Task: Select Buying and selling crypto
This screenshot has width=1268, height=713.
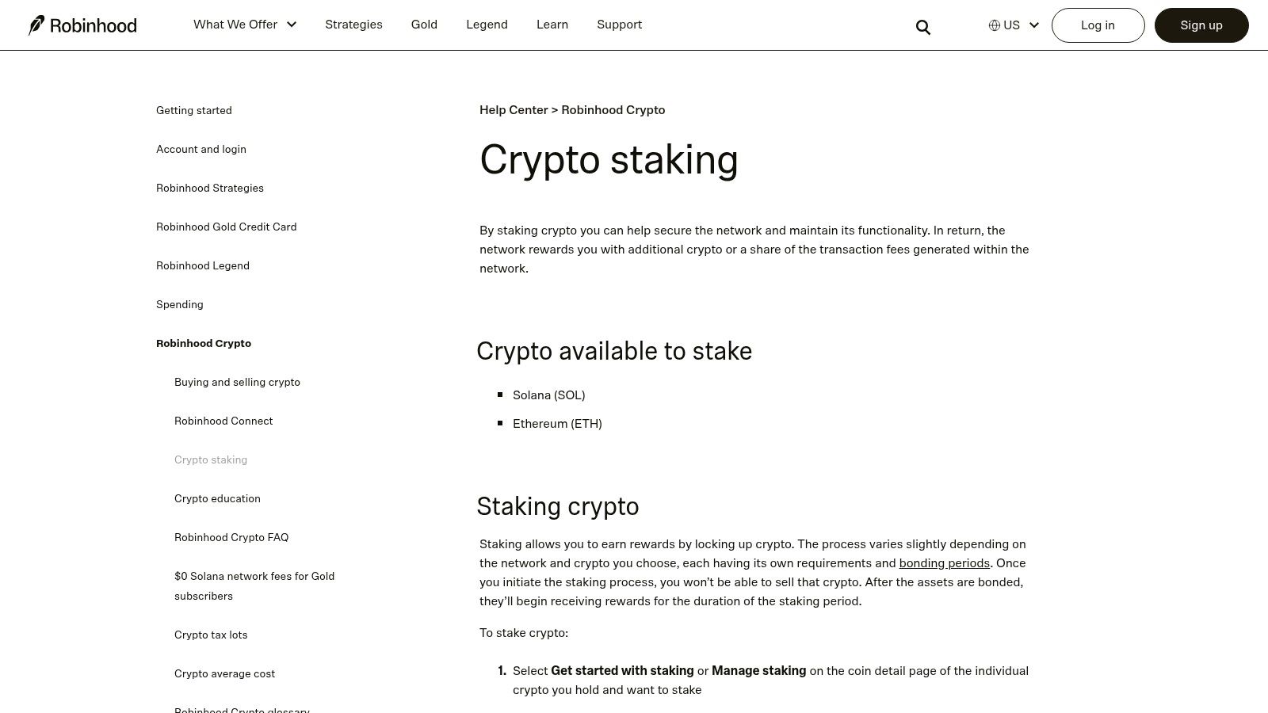Action: 237,382
